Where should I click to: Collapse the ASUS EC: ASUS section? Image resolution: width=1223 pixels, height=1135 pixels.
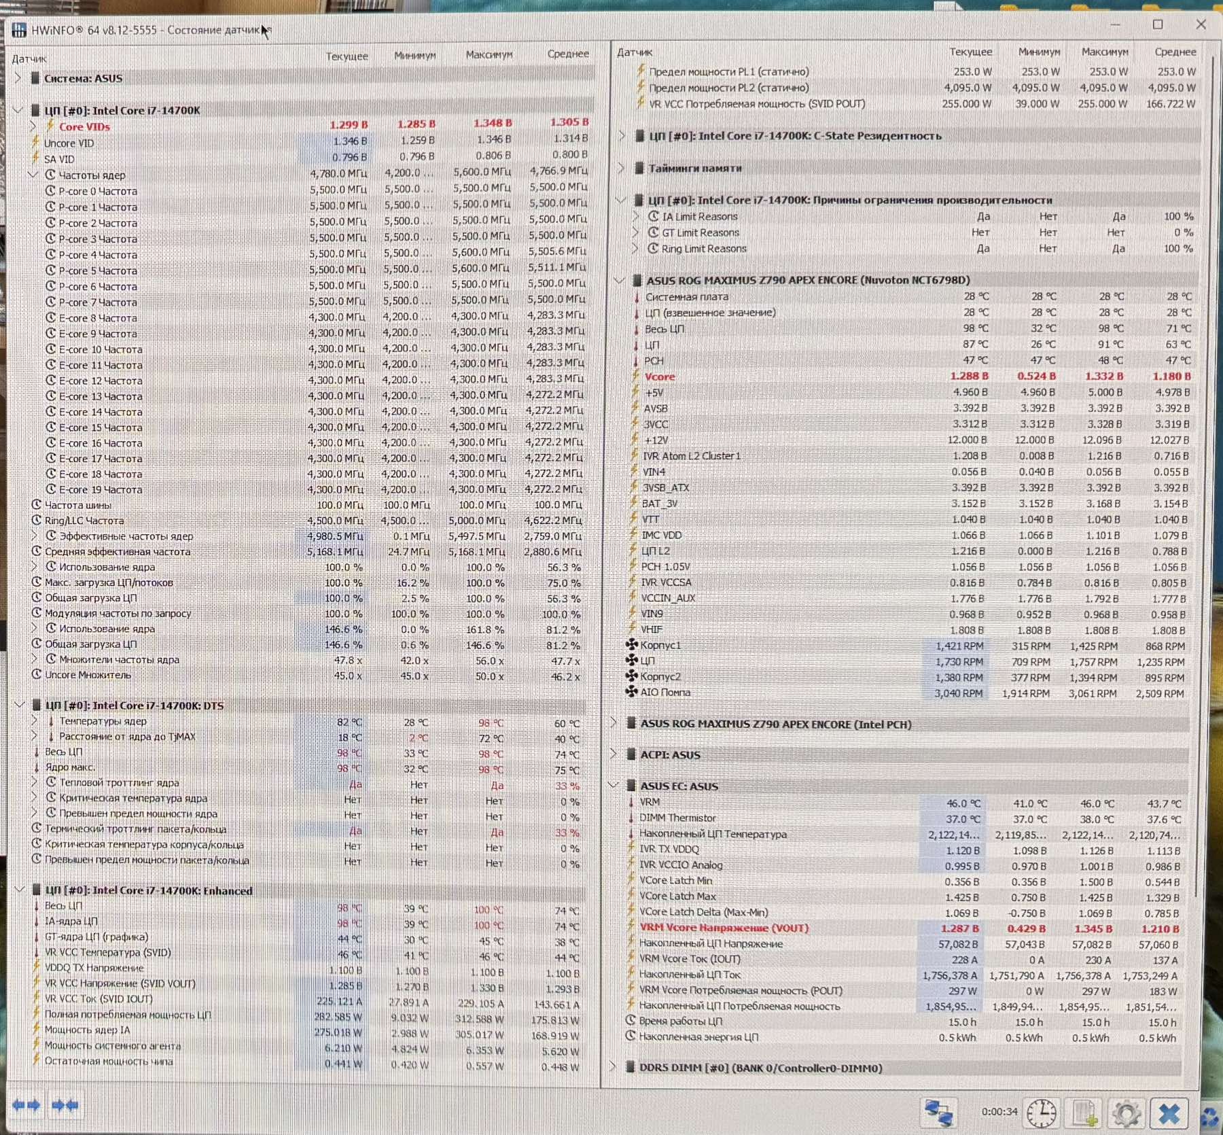pos(614,786)
